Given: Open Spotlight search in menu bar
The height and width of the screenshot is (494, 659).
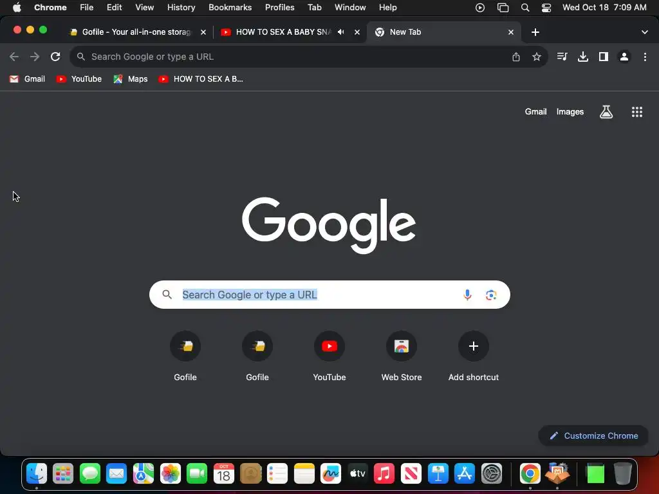Looking at the screenshot, I should [x=525, y=8].
